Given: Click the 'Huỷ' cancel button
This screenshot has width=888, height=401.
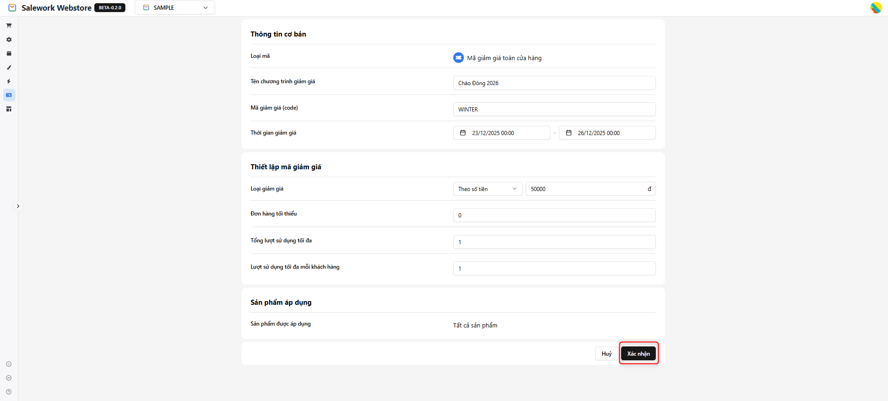Looking at the screenshot, I should (x=606, y=353).
